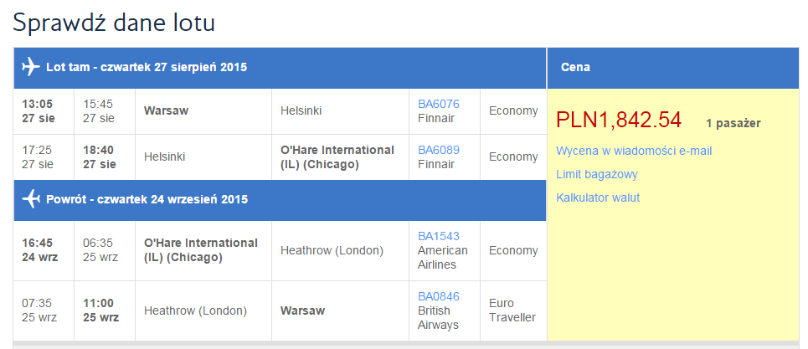Open Wycena w wiadomości e-mail link

pos(634,151)
